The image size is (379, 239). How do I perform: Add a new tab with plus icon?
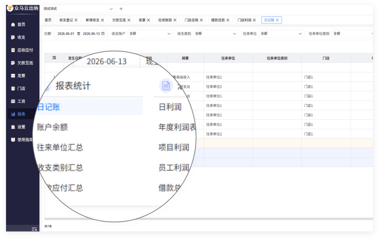121,9
